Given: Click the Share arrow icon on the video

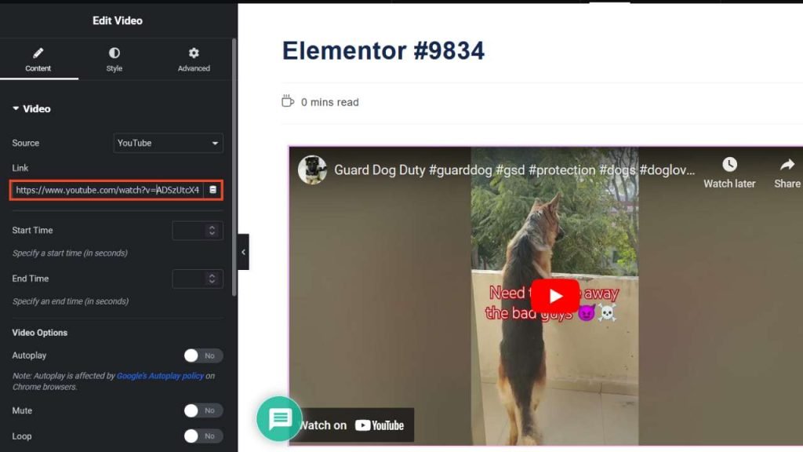Looking at the screenshot, I should 787,165.
